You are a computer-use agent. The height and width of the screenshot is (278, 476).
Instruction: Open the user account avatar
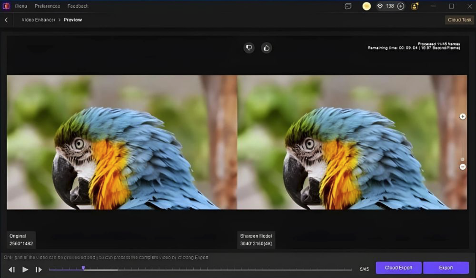click(415, 6)
